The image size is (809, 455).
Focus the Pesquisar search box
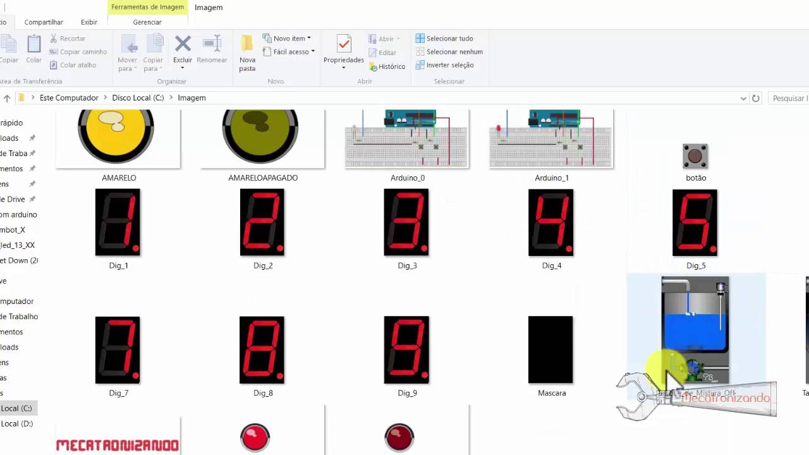pyautogui.click(x=789, y=98)
